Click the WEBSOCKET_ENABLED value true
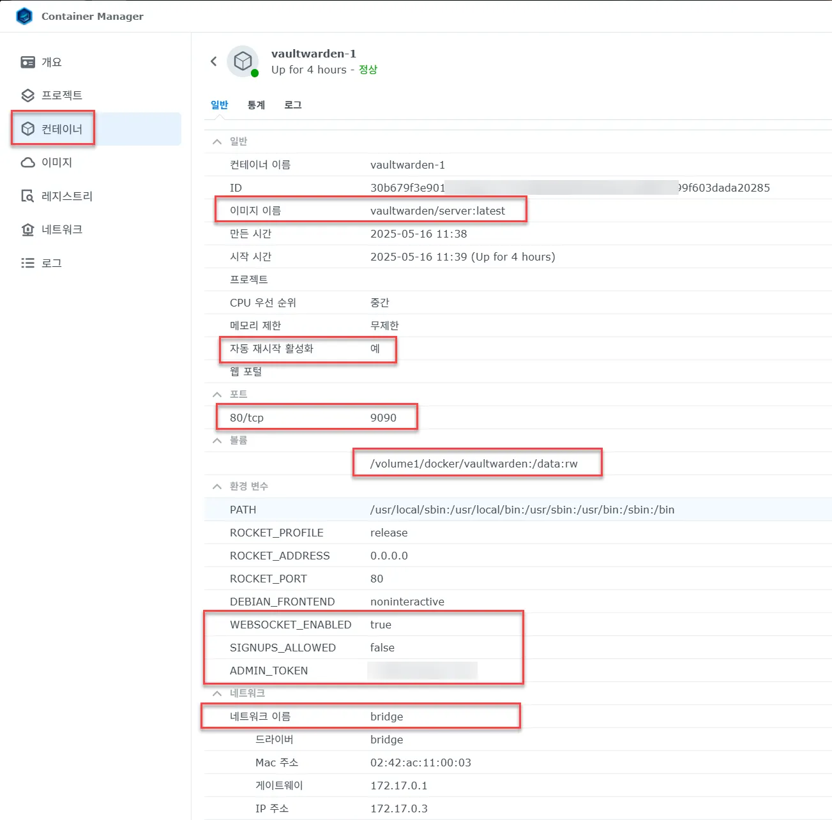 click(x=381, y=625)
